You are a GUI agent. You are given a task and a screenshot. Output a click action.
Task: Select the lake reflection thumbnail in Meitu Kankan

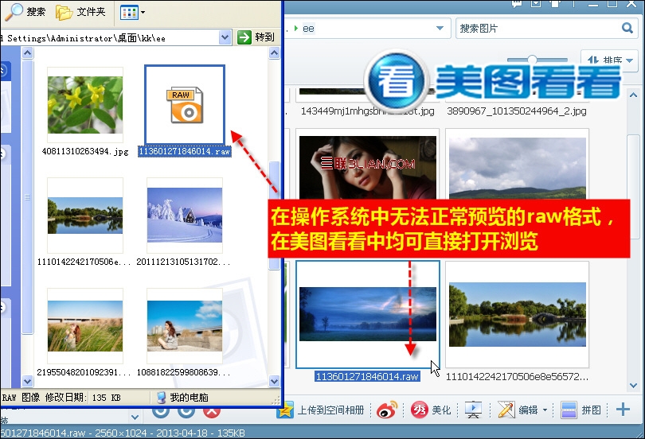tap(518, 315)
